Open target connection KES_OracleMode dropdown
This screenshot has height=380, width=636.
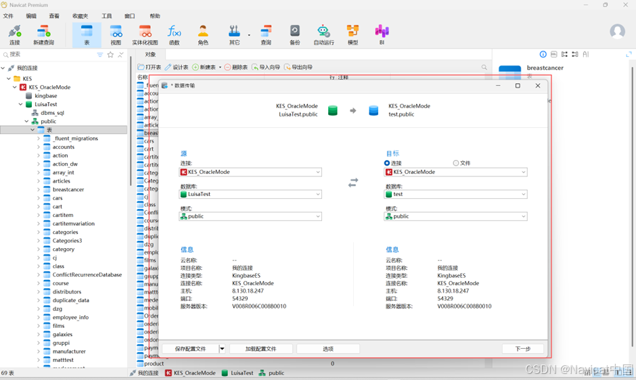point(455,172)
